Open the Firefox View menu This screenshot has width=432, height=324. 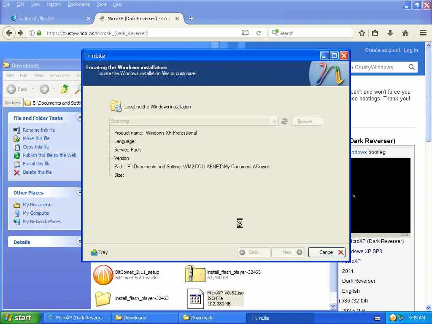35,4
